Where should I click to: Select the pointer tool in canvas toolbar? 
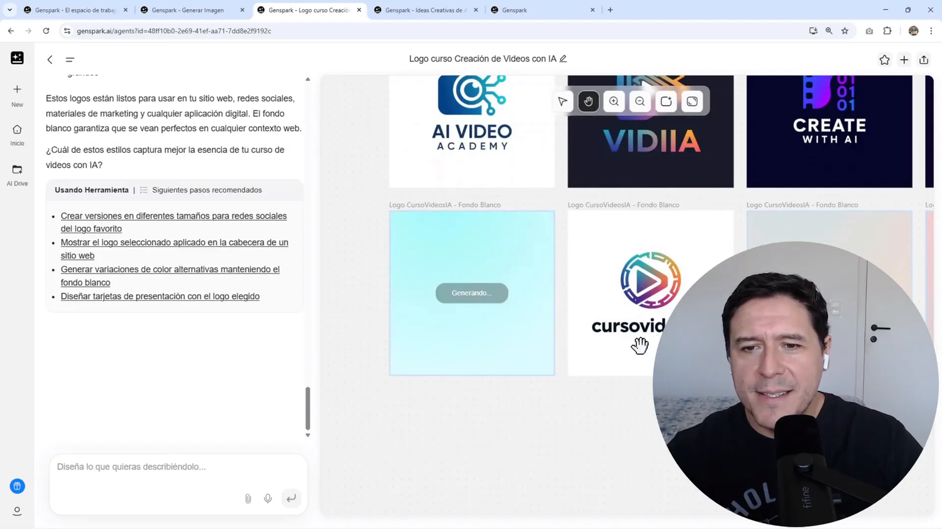tap(563, 102)
